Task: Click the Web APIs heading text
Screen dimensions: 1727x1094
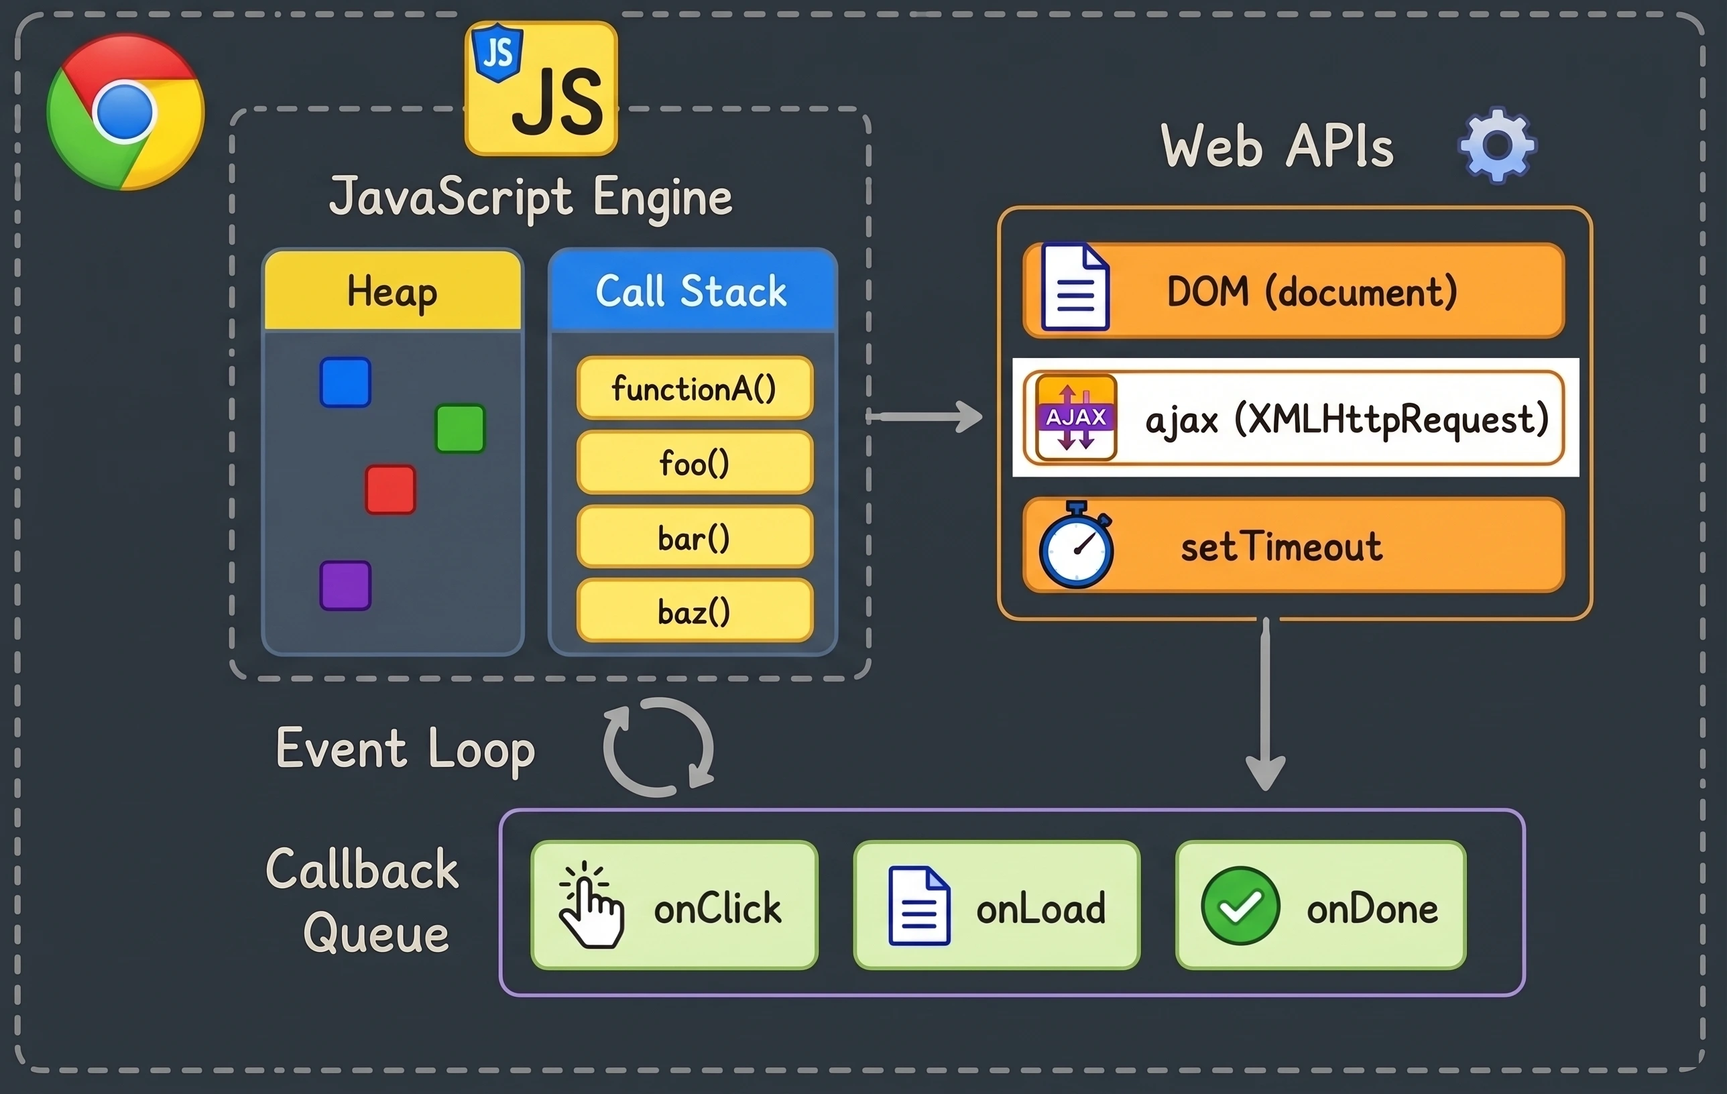Action: [x=1278, y=146]
